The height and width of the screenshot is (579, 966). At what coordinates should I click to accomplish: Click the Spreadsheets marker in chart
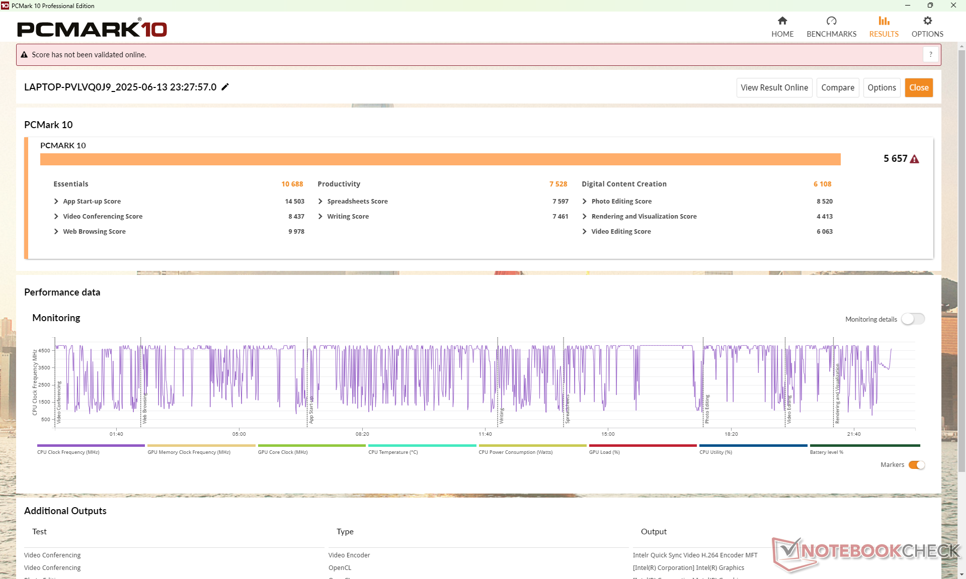(568, 409)
